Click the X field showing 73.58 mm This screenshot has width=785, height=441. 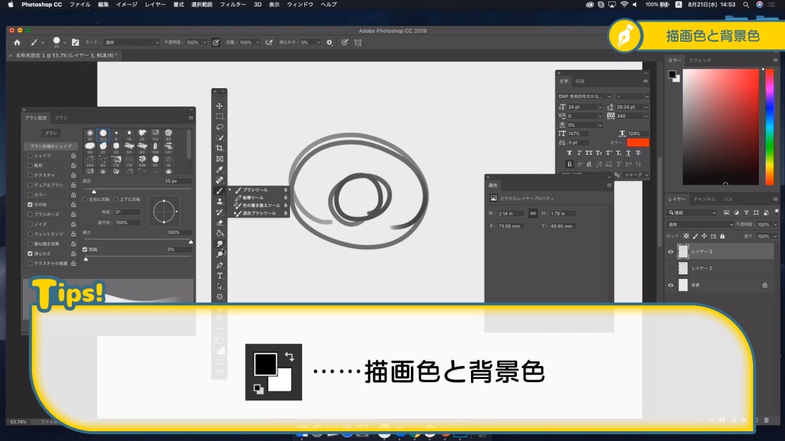pyautogui.click(x=510, y=226)
